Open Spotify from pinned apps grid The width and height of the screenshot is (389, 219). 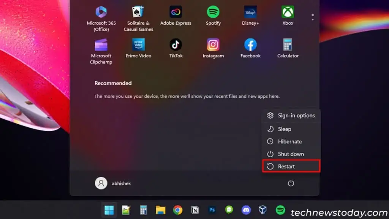[213, 15]
